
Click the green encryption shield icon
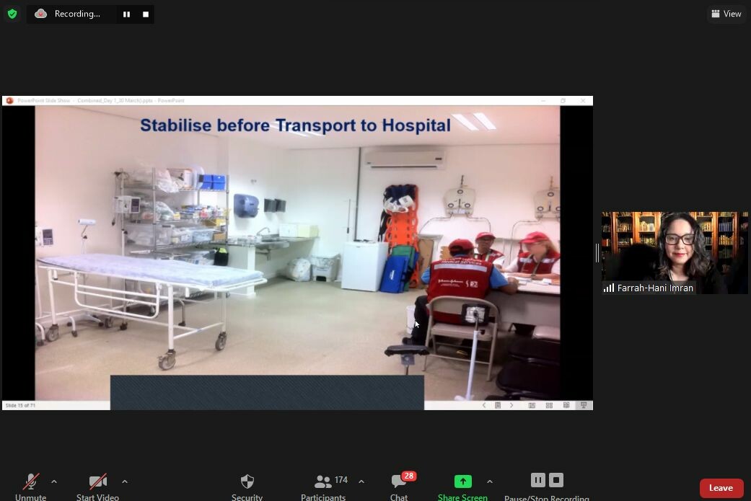[12, 14]
